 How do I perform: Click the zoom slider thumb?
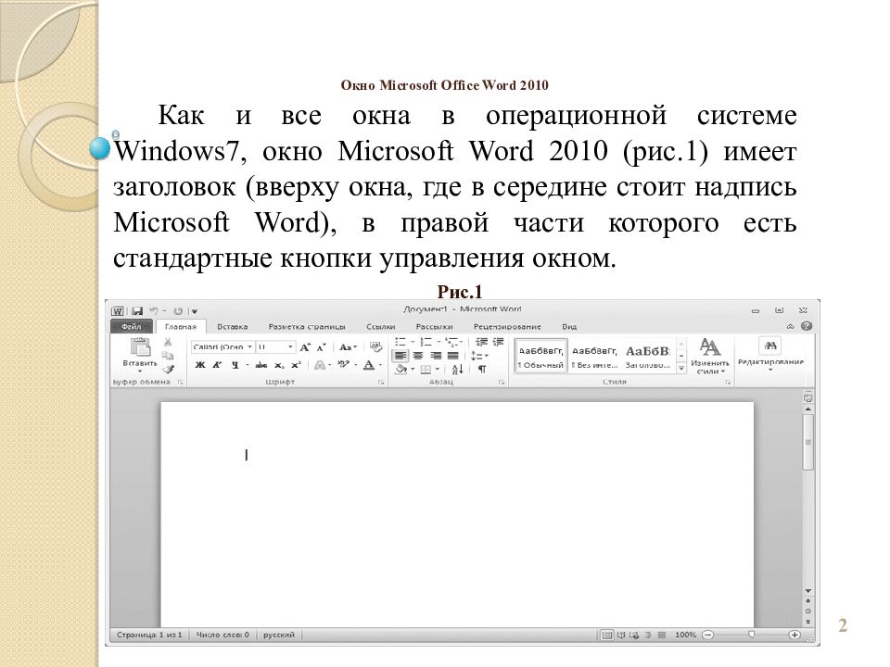tap(752, 635)
